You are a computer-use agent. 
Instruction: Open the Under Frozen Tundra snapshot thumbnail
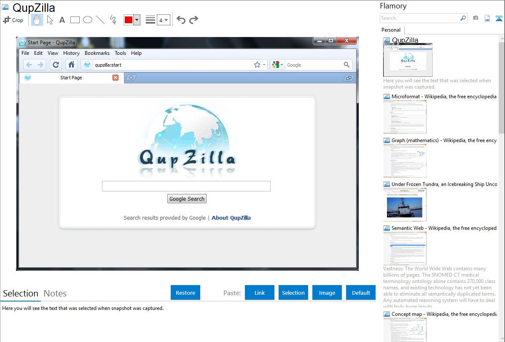(x=405, y=205)
